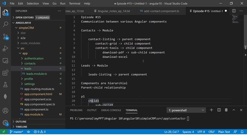Open the Edit menu
This screenshot has width=247, height=139.
[x=20, y=3]
